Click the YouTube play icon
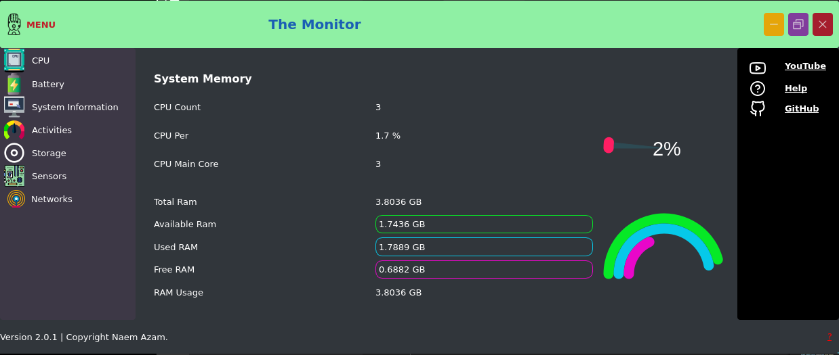 pyautogui.click(x=758, y=68)
